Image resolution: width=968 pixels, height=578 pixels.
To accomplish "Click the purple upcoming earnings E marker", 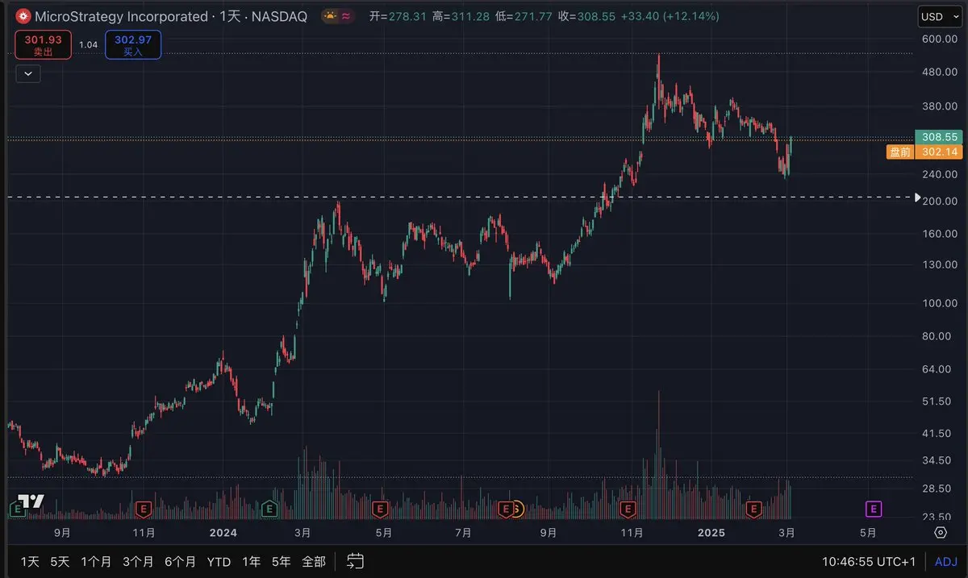I will (x=873, y=509).
